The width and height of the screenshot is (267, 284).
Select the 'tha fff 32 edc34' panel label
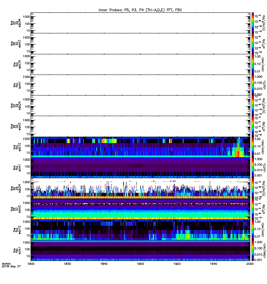(16, 23)
